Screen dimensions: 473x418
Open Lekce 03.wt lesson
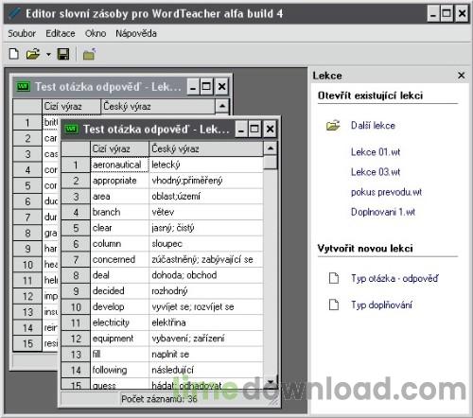click(x=376, y=172)
